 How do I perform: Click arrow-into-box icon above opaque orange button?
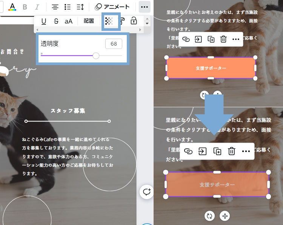click(198, 39)
